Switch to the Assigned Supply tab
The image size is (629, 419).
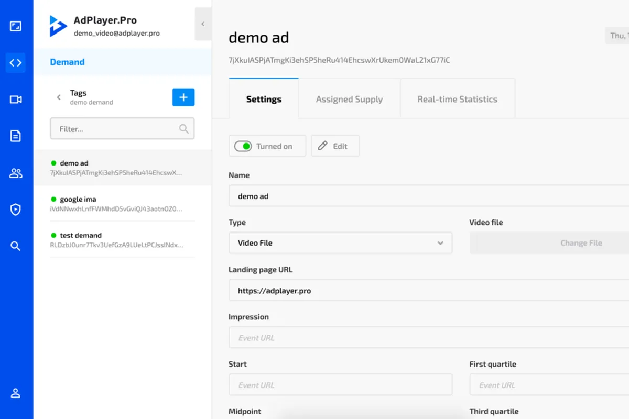pos(350,99)
